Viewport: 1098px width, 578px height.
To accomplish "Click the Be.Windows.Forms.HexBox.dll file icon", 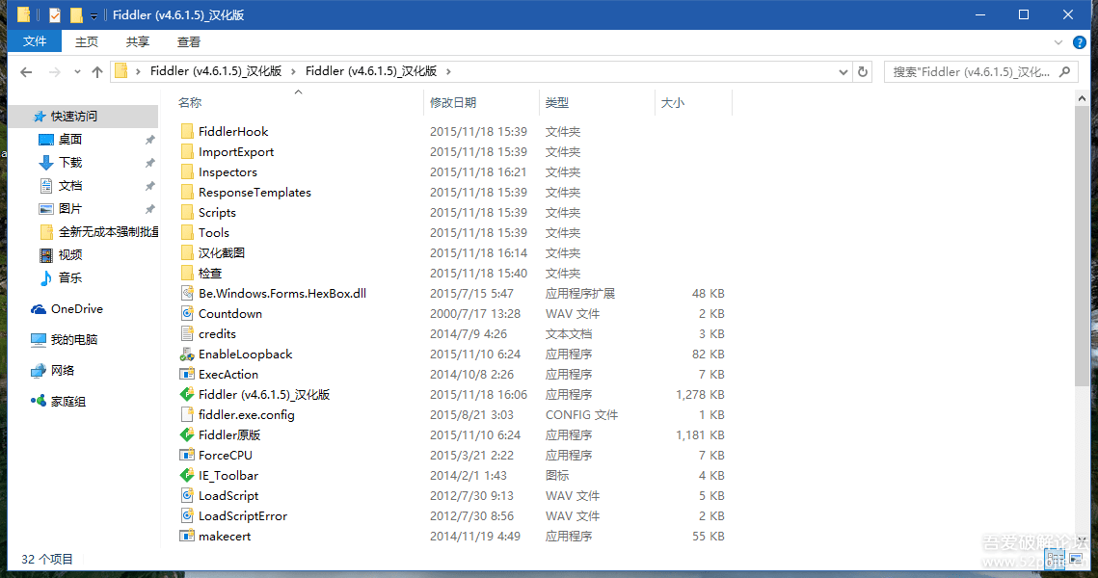I will [x=186, y=294].
